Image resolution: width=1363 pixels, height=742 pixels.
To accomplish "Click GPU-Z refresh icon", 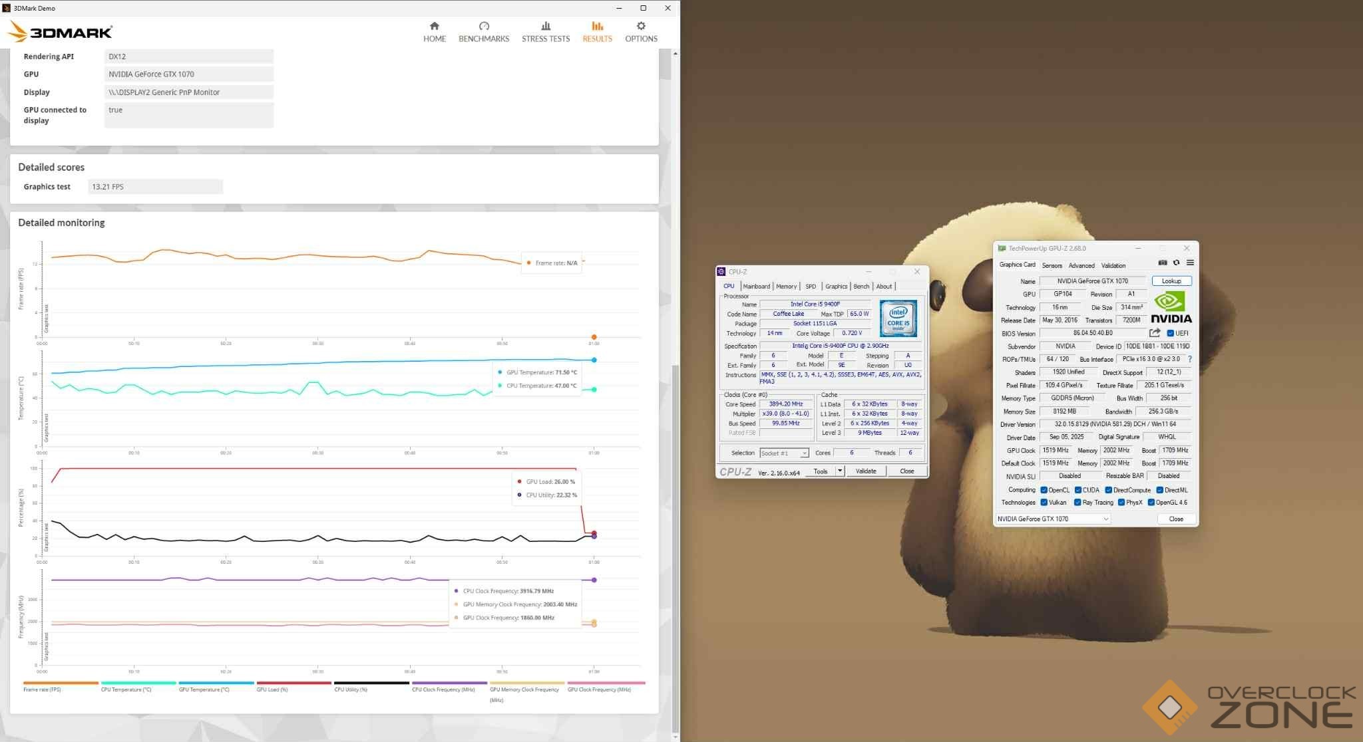I will [x=1176, y=263].
